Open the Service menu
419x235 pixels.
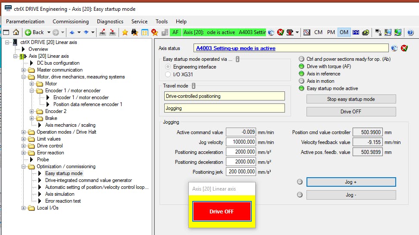tap(139, 22)
